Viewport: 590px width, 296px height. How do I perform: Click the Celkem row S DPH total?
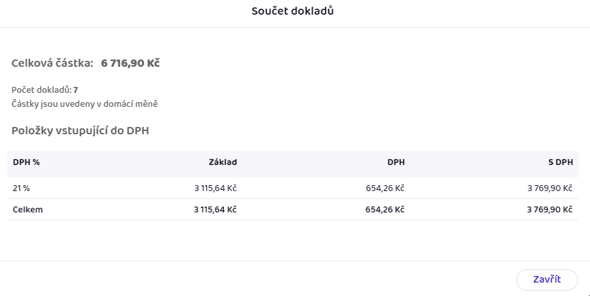point(550,210)
